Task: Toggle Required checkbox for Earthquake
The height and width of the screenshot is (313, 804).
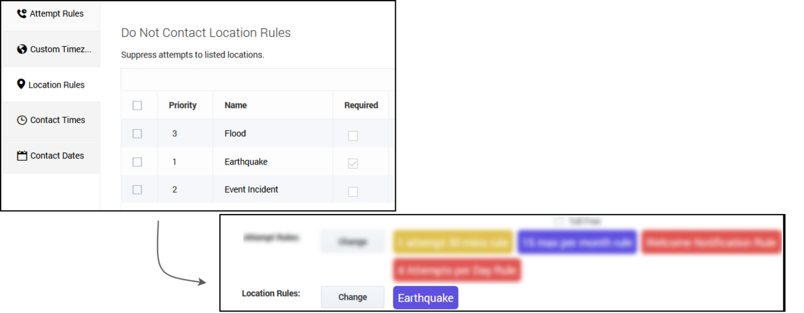Action: click(x=353, y=164)
